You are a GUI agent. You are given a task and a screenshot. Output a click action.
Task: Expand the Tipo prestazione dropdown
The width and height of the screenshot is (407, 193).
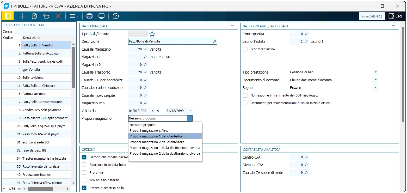pos(375,72)
